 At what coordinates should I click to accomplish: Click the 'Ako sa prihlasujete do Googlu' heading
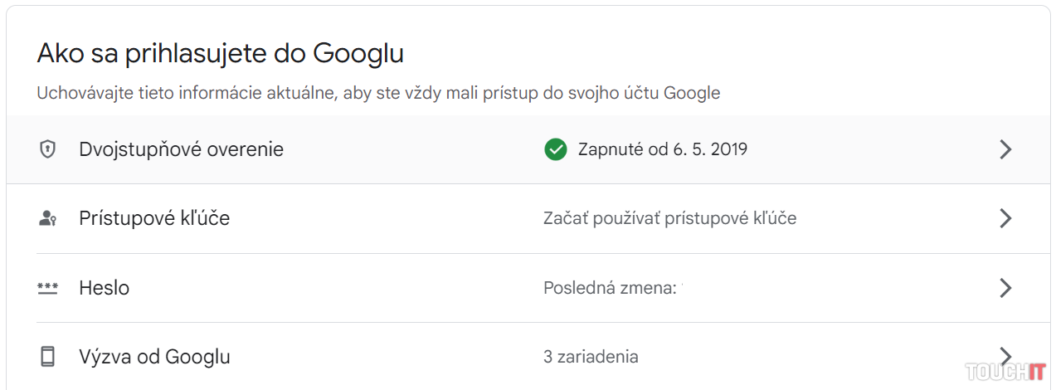click(220, 53)
